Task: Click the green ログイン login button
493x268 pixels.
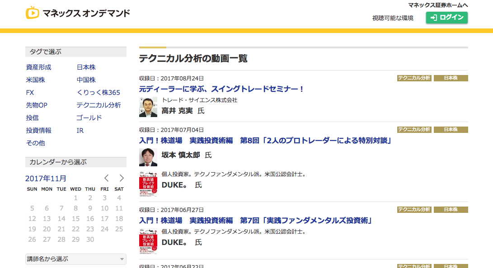Action: pyautogui.click(x=446, y=18)
